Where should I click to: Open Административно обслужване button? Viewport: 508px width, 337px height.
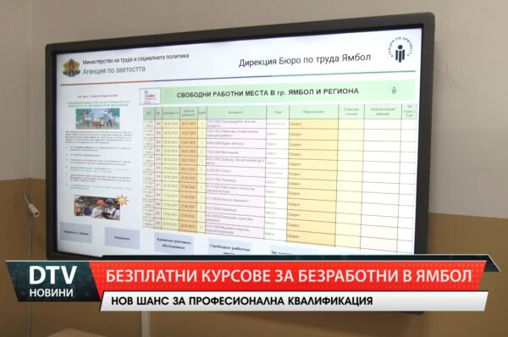pos(174,243)
